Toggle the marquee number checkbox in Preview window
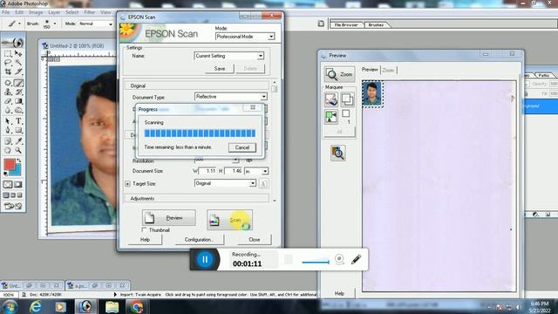The width and height of the screenshot is (558, 314). 345,113
